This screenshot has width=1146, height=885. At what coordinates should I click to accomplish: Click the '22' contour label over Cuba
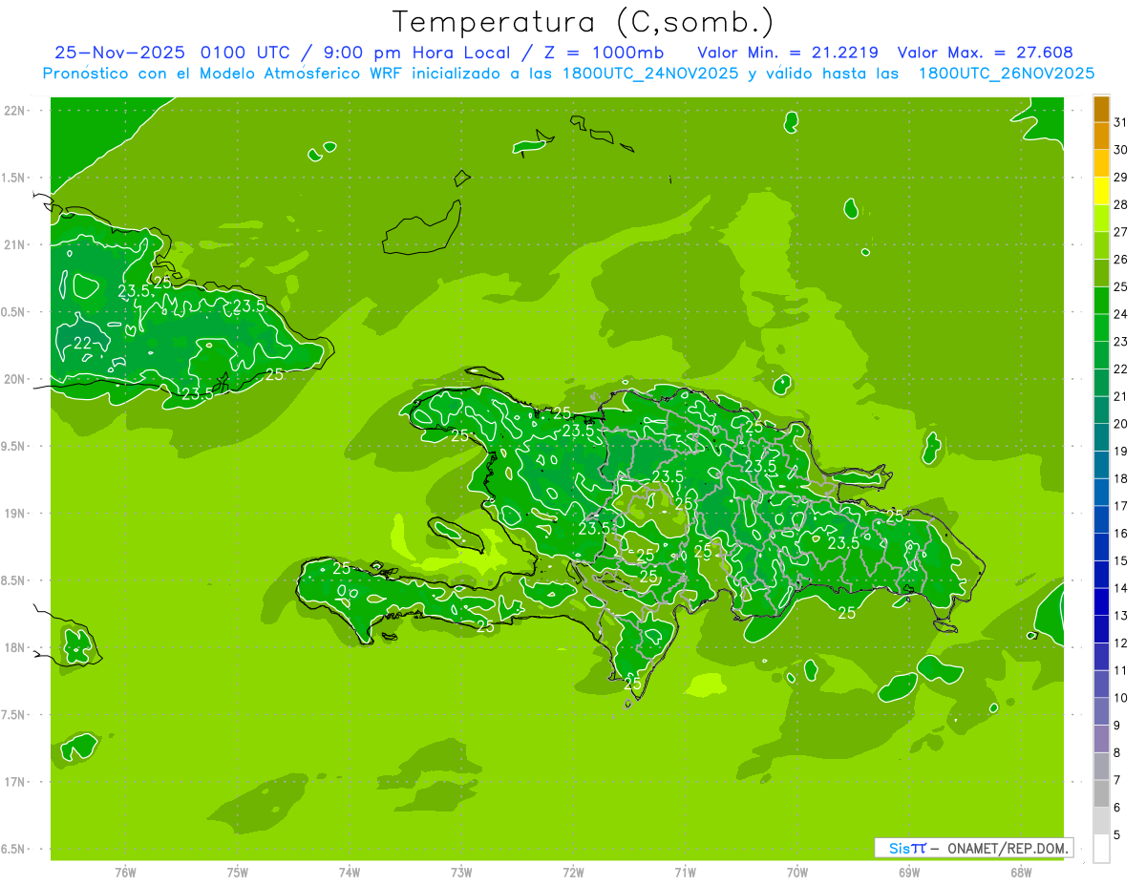[83, 343]
